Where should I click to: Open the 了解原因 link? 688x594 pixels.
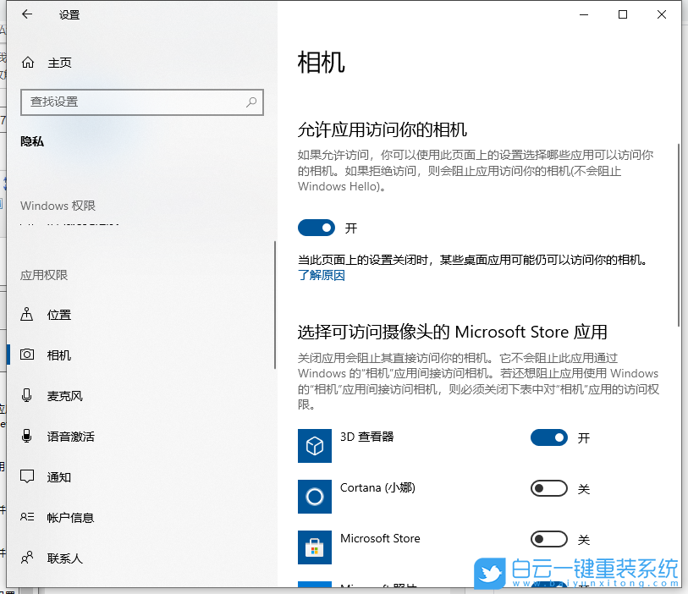pyautogui.click(x=322, y=276)
